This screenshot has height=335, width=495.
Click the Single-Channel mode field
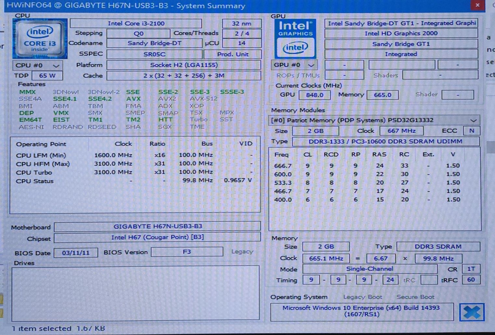click(x=370, y=269)
